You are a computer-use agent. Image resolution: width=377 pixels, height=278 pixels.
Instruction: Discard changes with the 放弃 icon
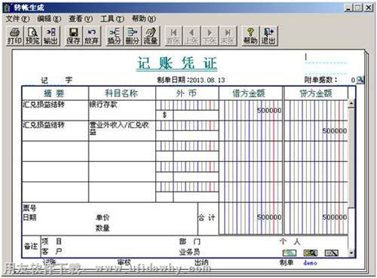[x=91, y=36]
